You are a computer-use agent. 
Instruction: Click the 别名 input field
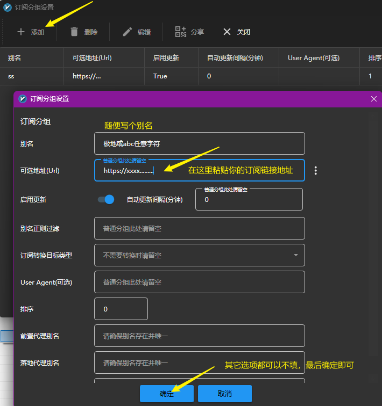tap(199, 143)
